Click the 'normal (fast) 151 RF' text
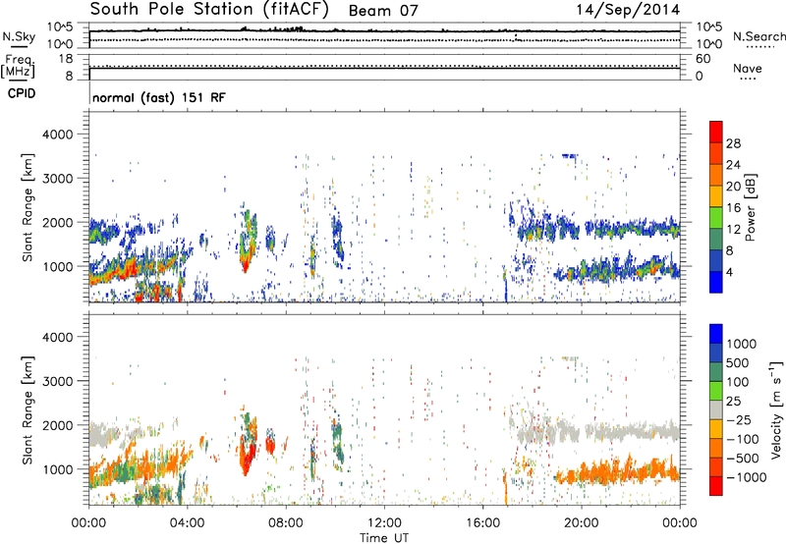 coord(159,97)
